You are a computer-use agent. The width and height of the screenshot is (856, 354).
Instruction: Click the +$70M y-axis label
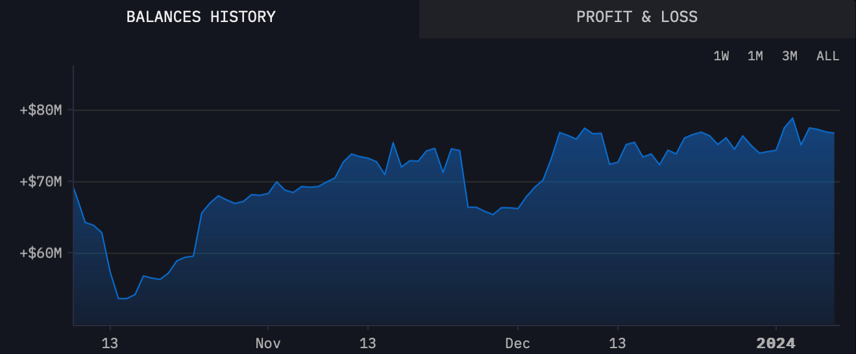point(41,181)
